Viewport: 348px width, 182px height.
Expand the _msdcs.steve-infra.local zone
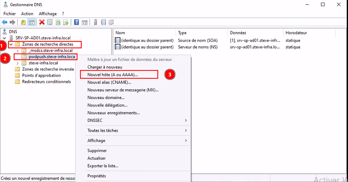pos(18,51)
